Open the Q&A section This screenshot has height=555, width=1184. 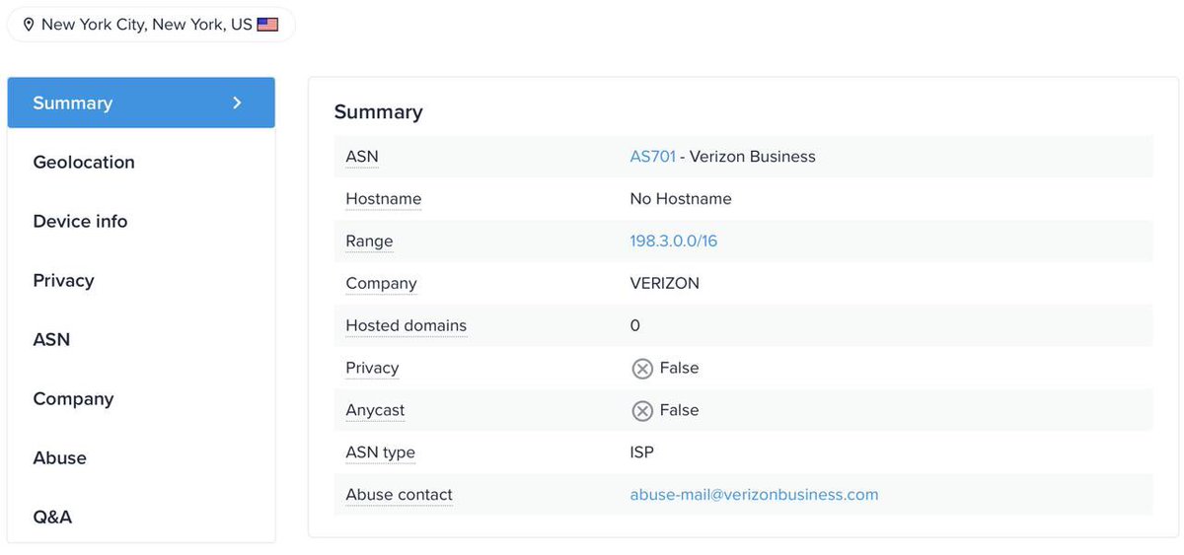click(52, 517)
